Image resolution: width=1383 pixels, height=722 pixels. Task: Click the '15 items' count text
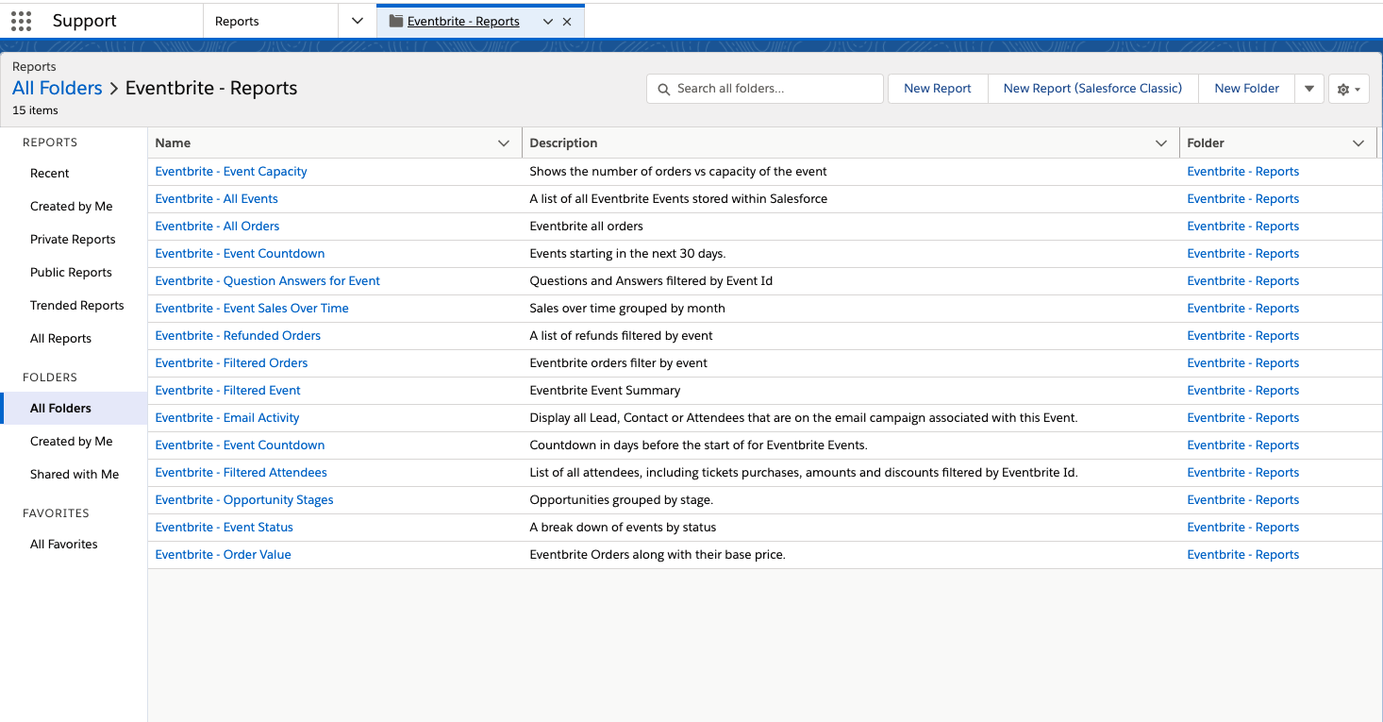coord(35,110)
